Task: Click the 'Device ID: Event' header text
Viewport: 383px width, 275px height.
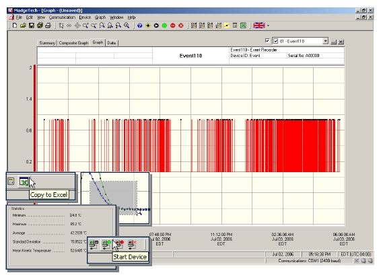Action: tap(245, 56)
